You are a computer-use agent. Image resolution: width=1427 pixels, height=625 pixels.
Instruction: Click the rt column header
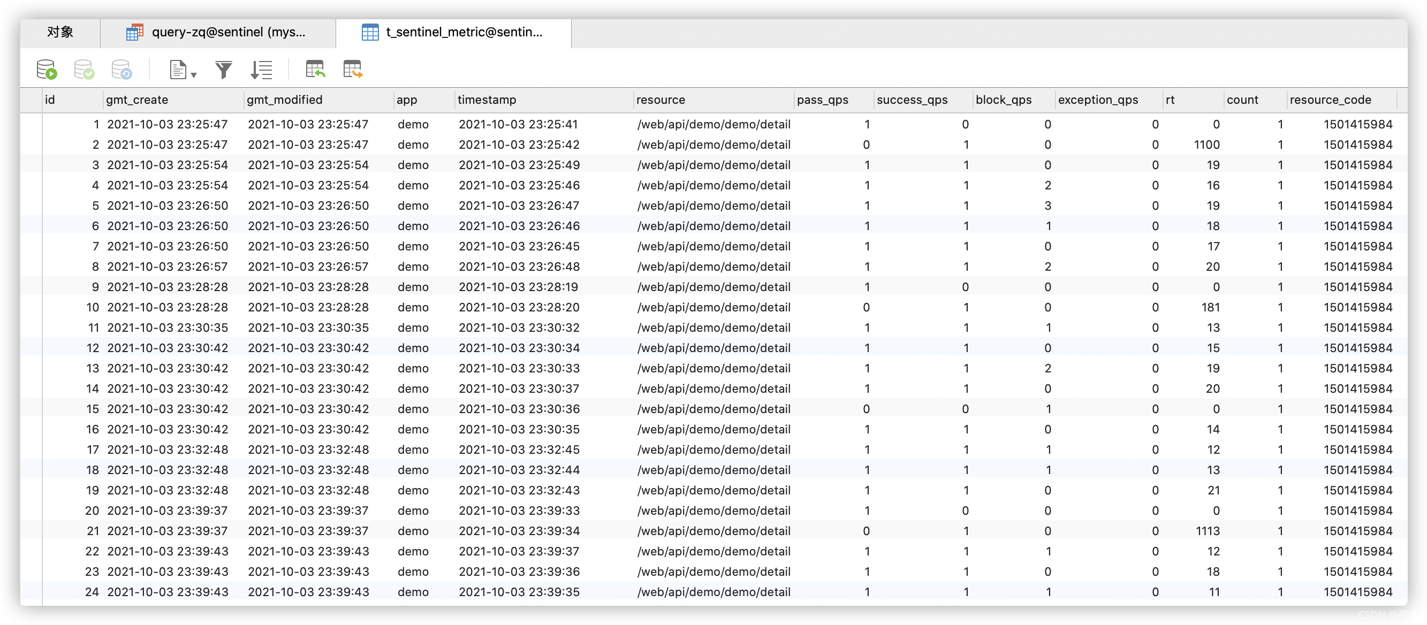pyautogui.click(x=1193, y=100)
